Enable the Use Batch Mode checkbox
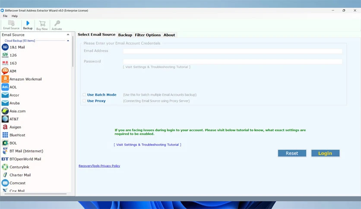This screenshot has width=361, height=209. [84, 95]
